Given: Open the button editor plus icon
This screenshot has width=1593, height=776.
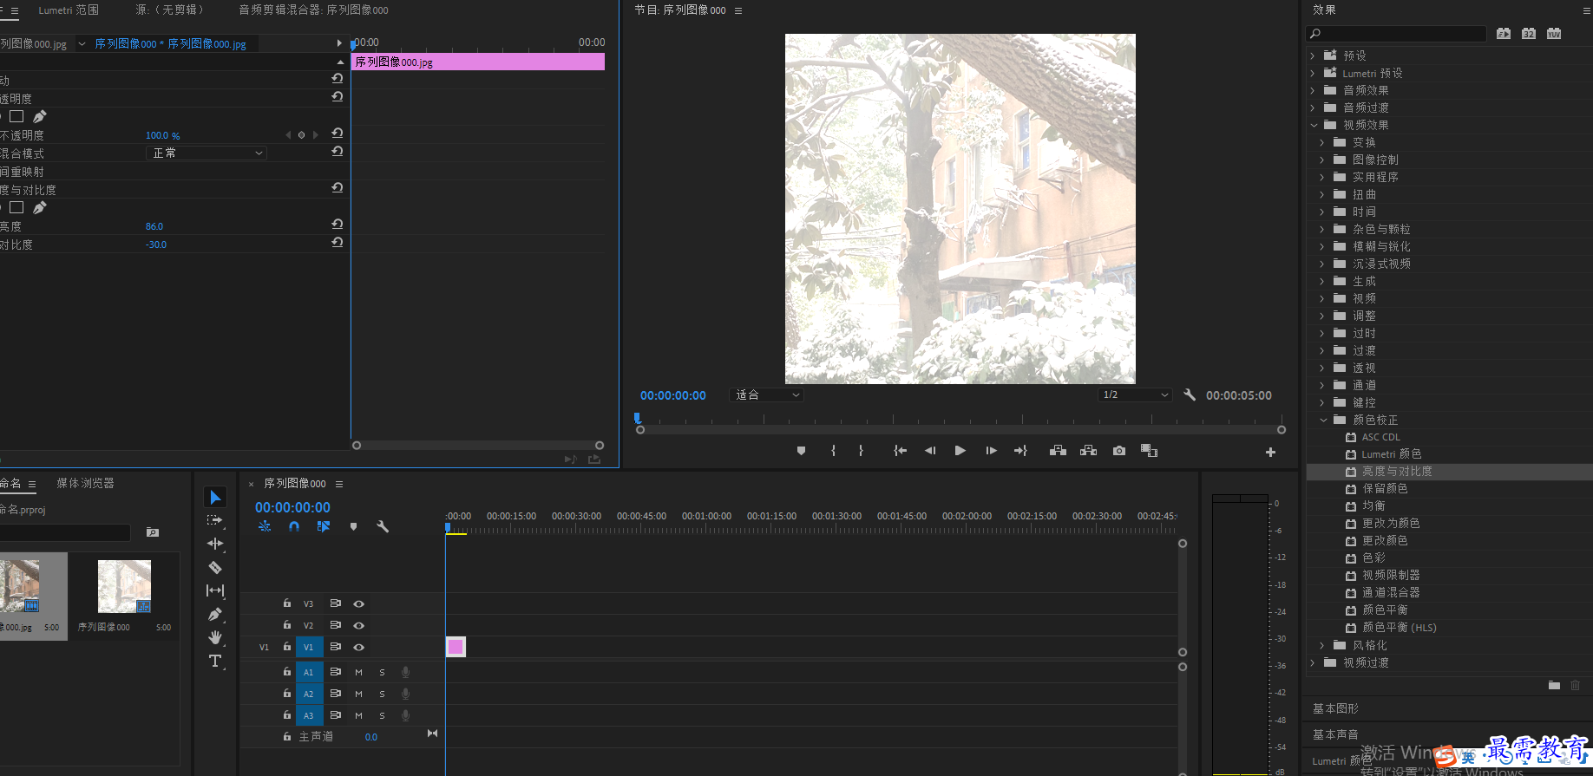Looking at the screenshot, I should point(1270,452).
